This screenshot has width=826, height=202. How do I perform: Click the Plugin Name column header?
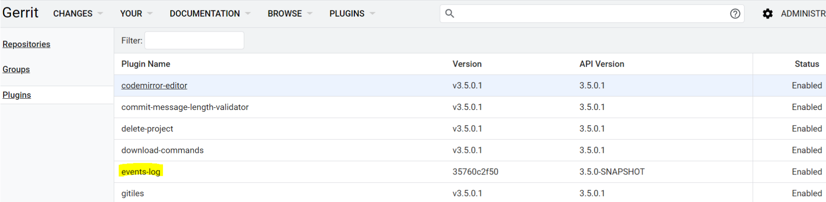146,64
